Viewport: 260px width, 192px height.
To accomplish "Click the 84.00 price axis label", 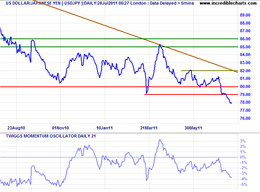I will point(245,55).
